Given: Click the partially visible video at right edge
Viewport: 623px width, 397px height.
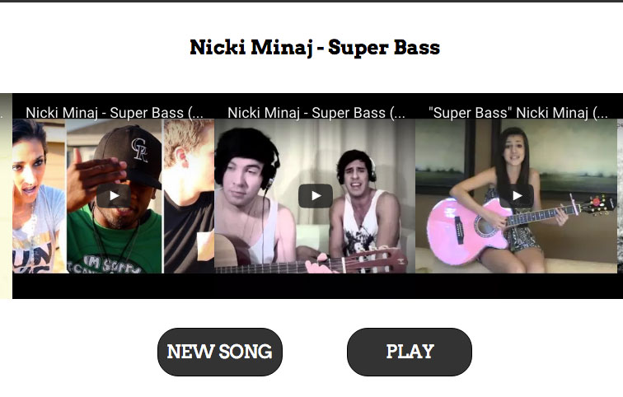Looking at the screenshot, I should click(x=620, y=196).
